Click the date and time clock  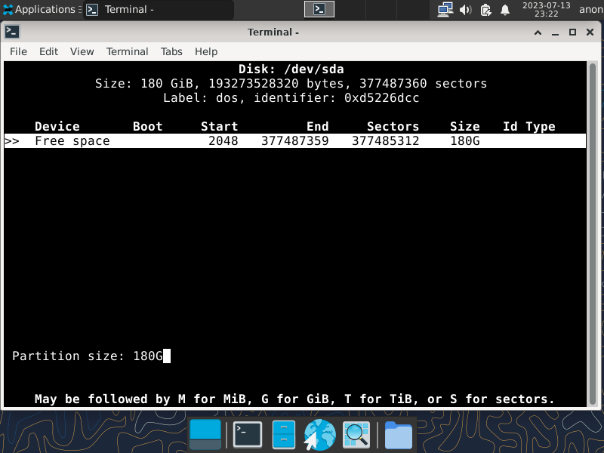tap(546, 9)
